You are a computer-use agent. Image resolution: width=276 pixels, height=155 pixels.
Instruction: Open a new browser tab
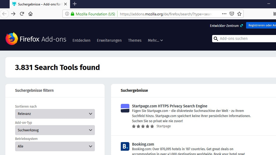click(75, 4)
